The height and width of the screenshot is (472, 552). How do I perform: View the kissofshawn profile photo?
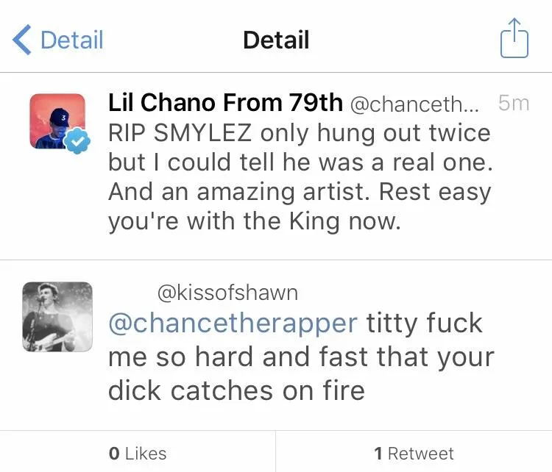tap(57, 317)
